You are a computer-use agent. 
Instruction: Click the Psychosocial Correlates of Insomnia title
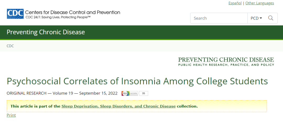pyautogui.click(x=137, y=81)
